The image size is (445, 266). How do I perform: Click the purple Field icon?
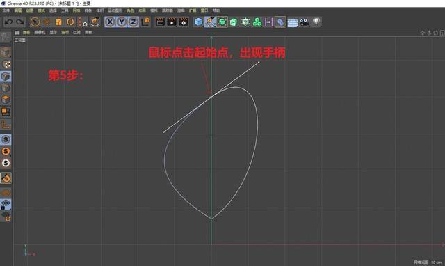268,22
